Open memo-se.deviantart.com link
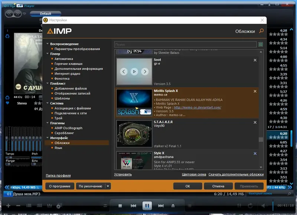 coord(198,107)
